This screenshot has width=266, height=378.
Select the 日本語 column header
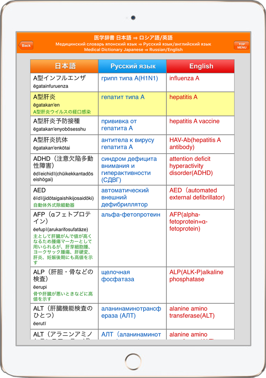pyautogui.click(x=64, y=66)
